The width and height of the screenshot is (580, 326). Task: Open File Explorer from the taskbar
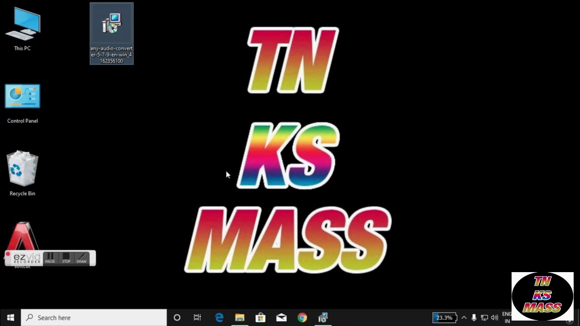240,317
